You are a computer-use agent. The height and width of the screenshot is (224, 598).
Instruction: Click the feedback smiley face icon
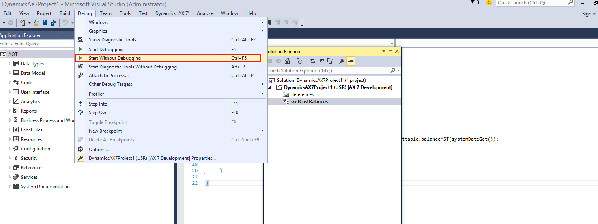[x=489, y=3]
